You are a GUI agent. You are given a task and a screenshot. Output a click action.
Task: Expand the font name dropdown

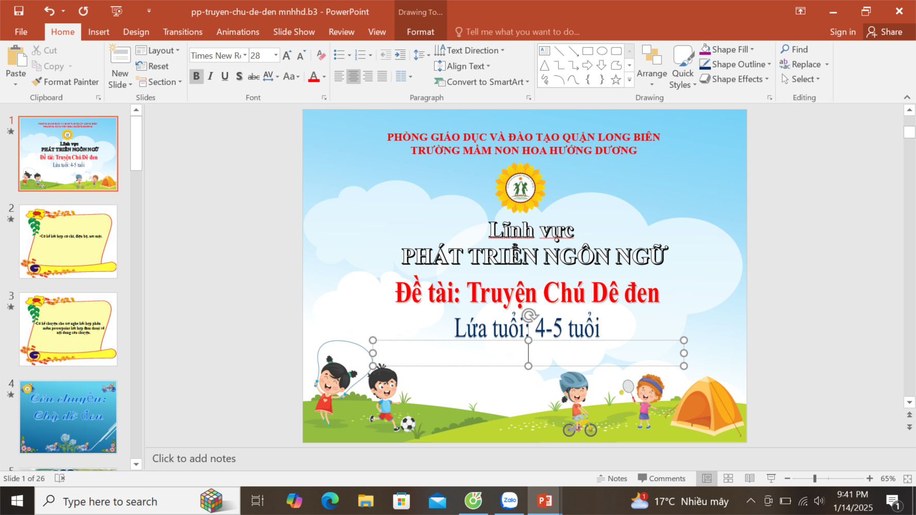point(245,56)
